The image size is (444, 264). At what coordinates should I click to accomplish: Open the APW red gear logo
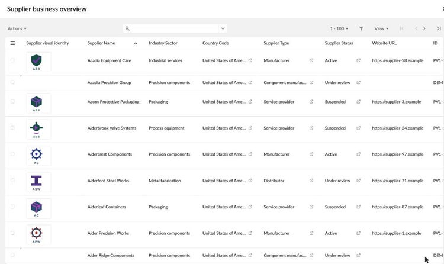pos(38,235)
